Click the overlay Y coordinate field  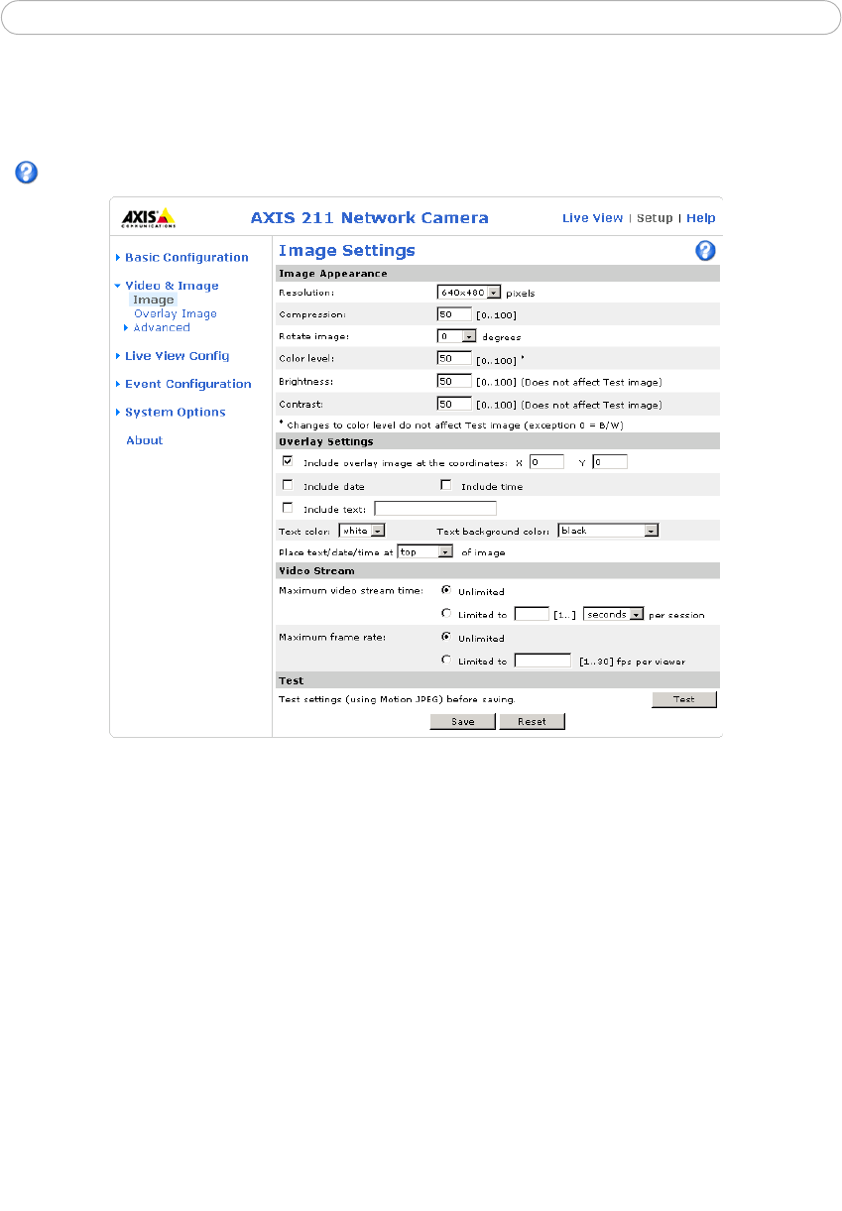pos(610,462)
